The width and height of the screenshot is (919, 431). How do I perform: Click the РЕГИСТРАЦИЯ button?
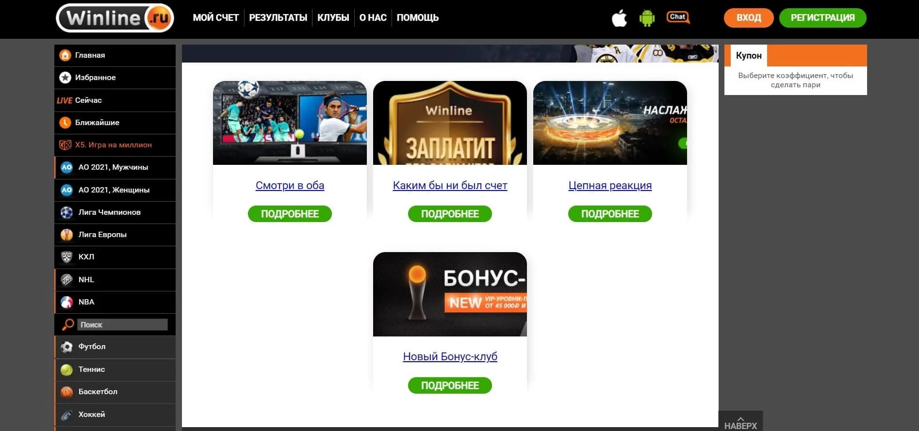pyautogui.click(x=822, y=18)
